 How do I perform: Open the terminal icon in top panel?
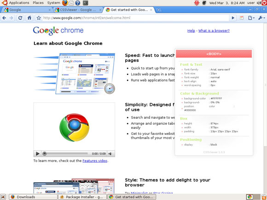85,3
